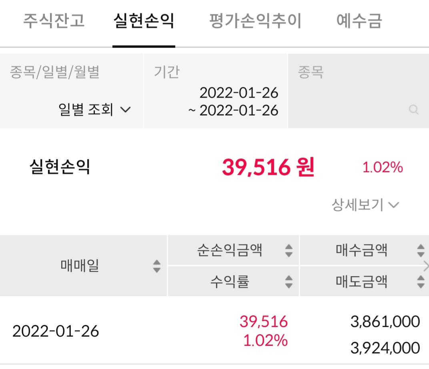Expand 상세보기 details
The width and height of the screenshot is (429, 369).
point(357,205)
